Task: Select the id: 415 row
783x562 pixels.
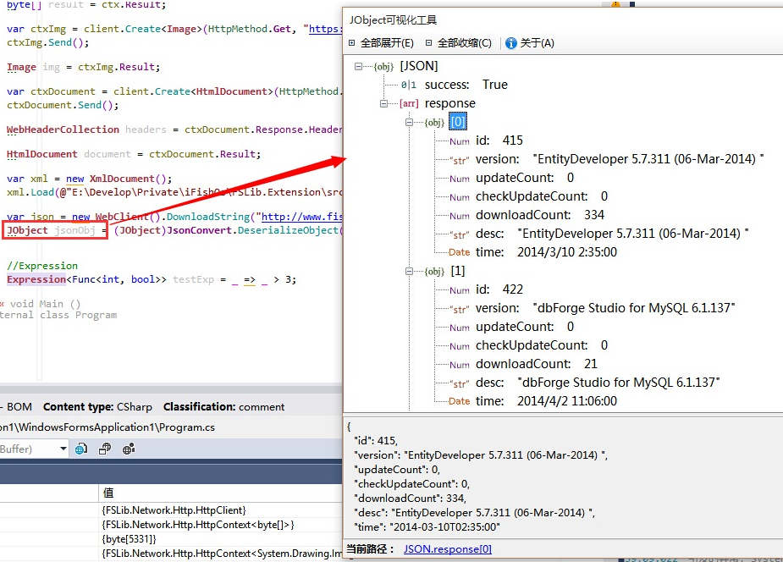Action: click(499, 140)
